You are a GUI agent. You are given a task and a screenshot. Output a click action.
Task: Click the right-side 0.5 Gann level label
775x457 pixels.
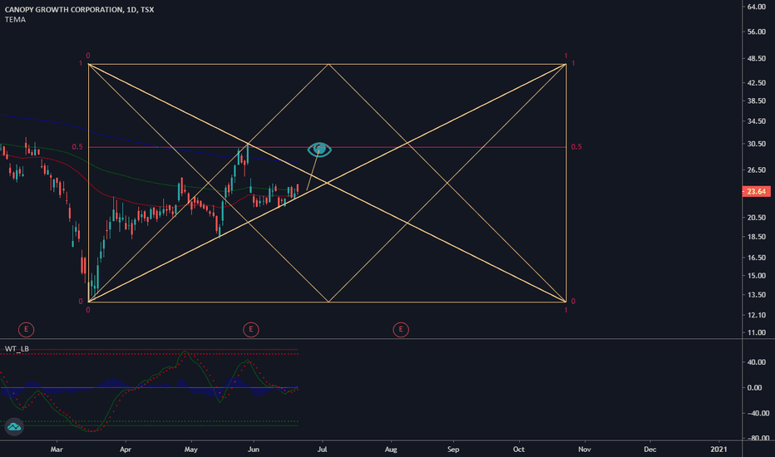[576, 147]
